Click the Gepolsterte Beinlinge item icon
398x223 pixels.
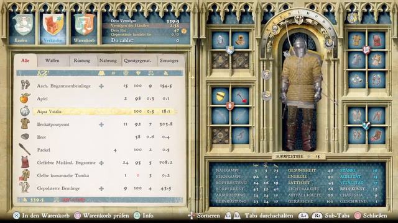[x=25, y=188]
